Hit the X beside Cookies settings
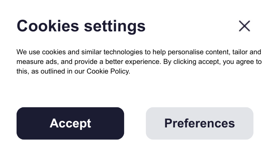This screenshot has width=270, height=164. (x=244, y=26)
